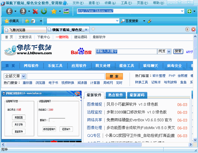Image resolution: width=198 pixels, height=153 pixels.
Task: Open the favorites star dropdown arrow
Action: [x=60, y=11]
